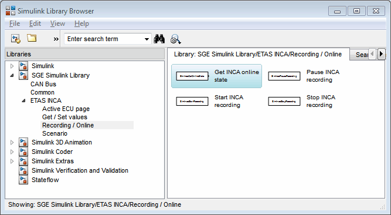The width and height of the screenshot is (391, 215).
Task: Select CAN Bus in the tree
Action: click(43, 84)
